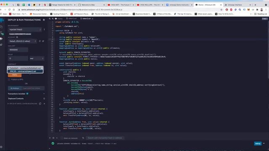Toggle listen on network checkbox
The width and height of the screenshot is (269, 151).
pos(62,138)
